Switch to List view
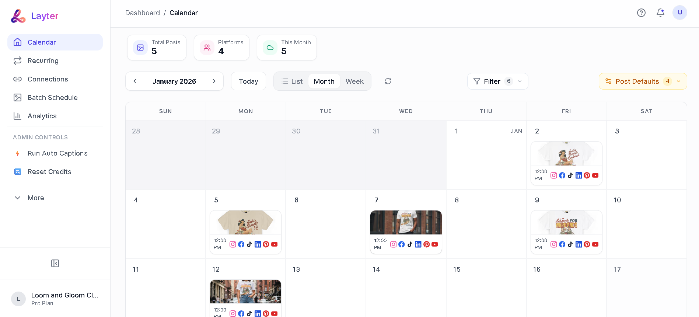 point(292,81)
